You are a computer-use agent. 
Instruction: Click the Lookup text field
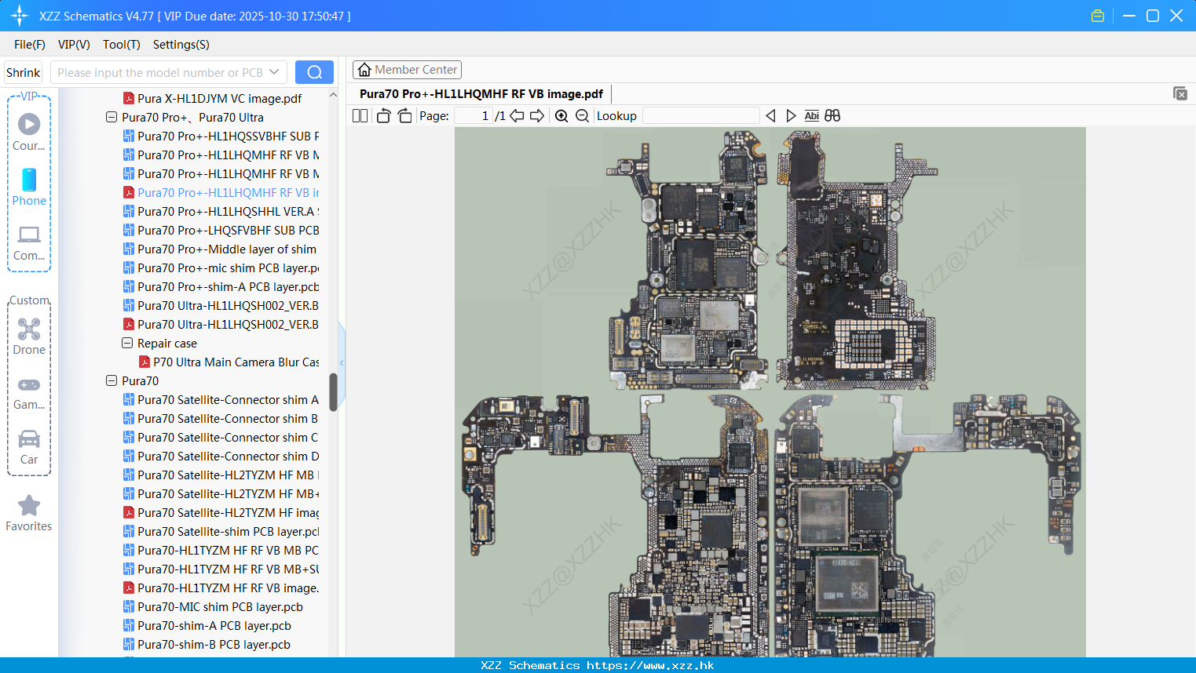pos(700,116)
